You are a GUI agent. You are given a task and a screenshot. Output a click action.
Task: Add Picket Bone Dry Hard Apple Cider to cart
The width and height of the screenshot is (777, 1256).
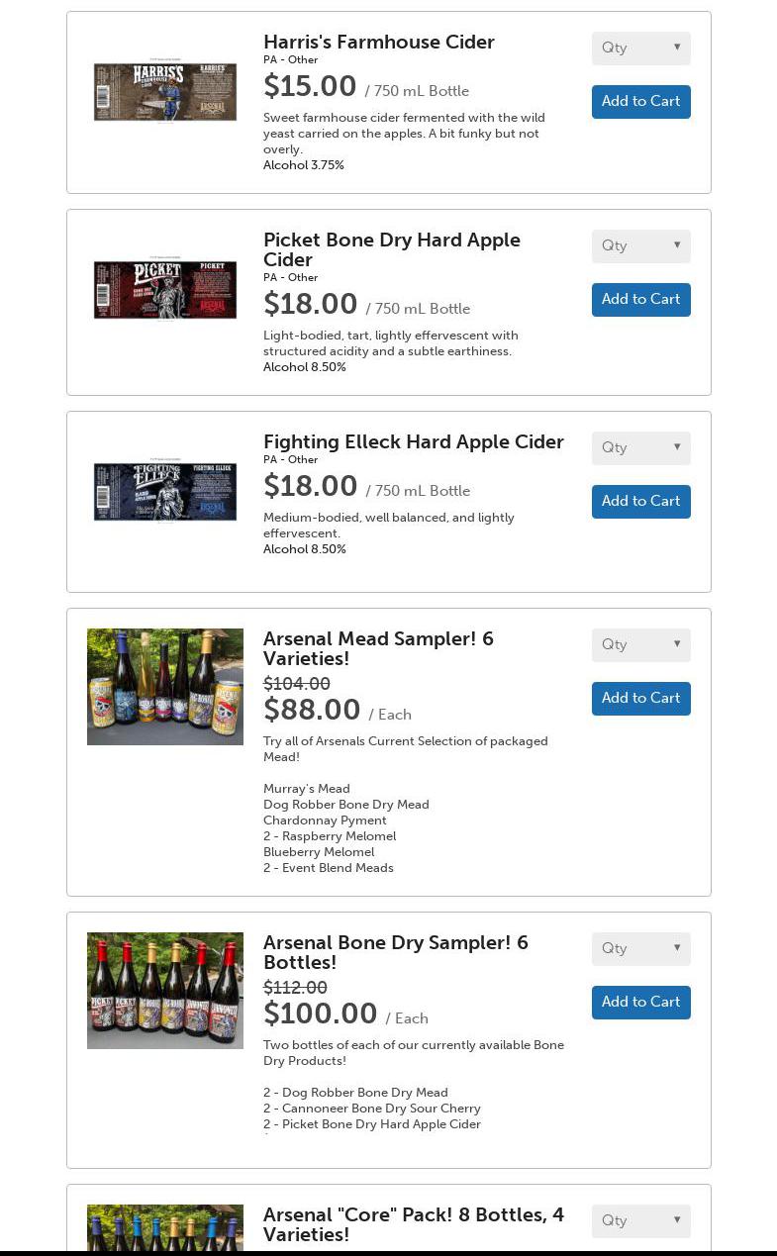pyautogui.click(x=640, y=300)
